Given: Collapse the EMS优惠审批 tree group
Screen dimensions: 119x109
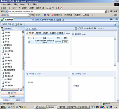Looking at the screenshot, I should tap(2, 80).
